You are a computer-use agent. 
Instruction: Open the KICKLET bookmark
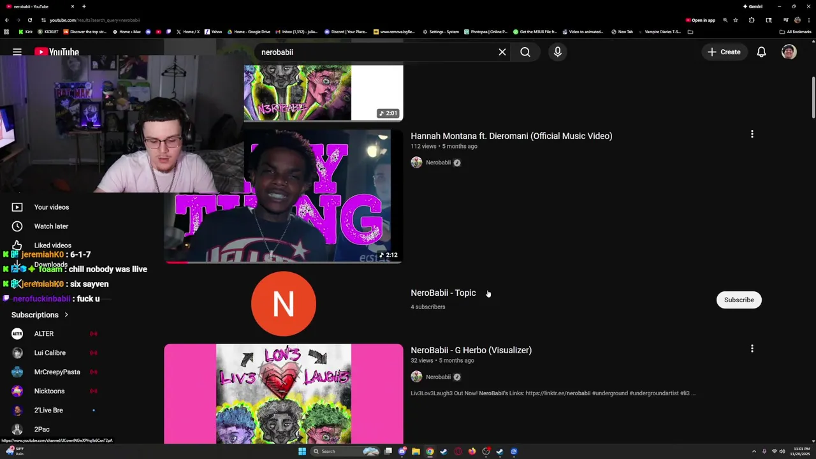(x=48, y=32)
